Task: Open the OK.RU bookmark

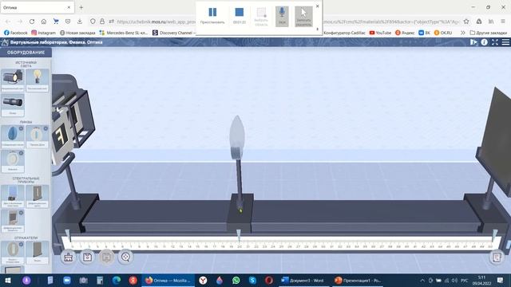Action: (443, 33)
